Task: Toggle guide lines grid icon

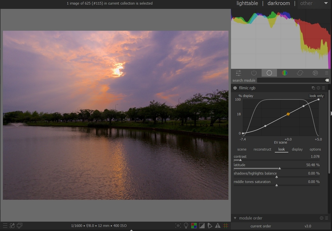Action: [x=226, y=226]
